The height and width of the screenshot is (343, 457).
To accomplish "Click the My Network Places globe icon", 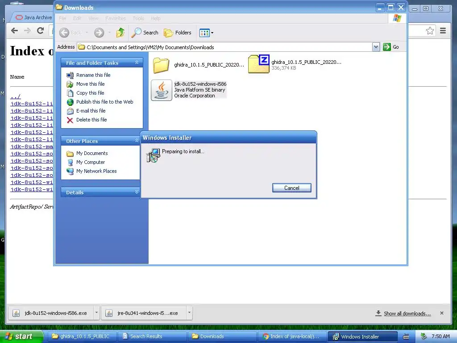I will pyautogui.click(x=70, y=171).
